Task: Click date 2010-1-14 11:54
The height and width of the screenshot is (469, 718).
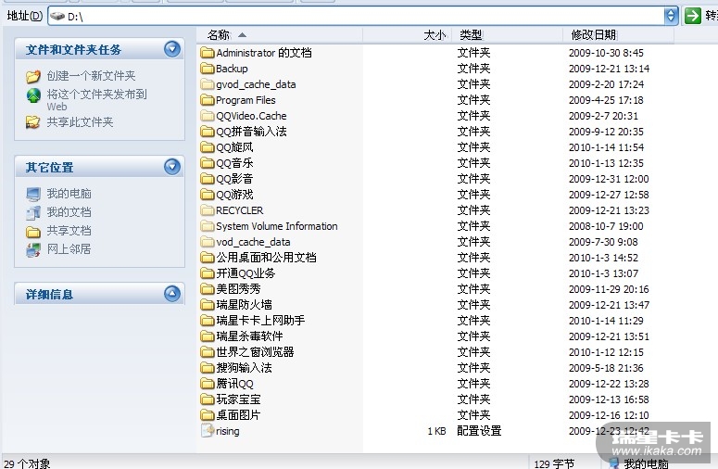Action: pos(606,147)
